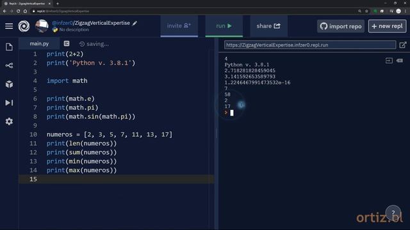
Task: Click the import repo button
Action: click(x=341, y=26)
